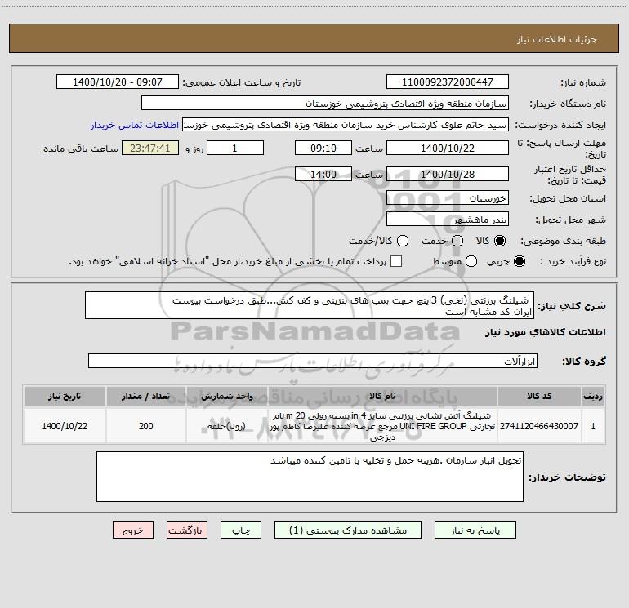The image size is (629, 608).
Task: Click the خروج exit button
Action: point(133,530)
